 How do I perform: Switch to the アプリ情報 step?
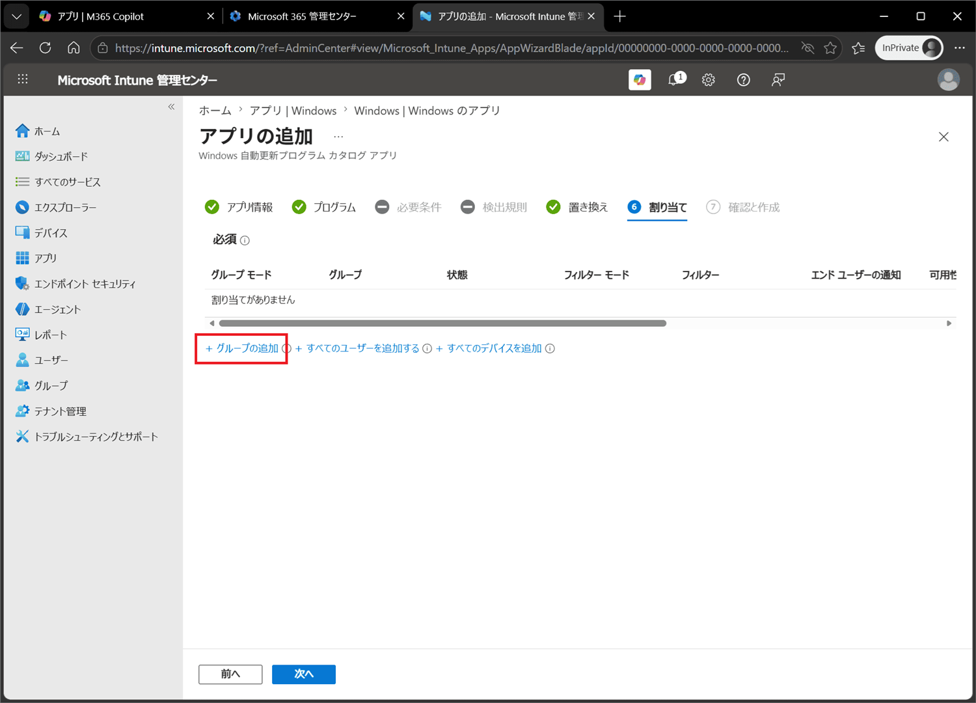[239, 207]
